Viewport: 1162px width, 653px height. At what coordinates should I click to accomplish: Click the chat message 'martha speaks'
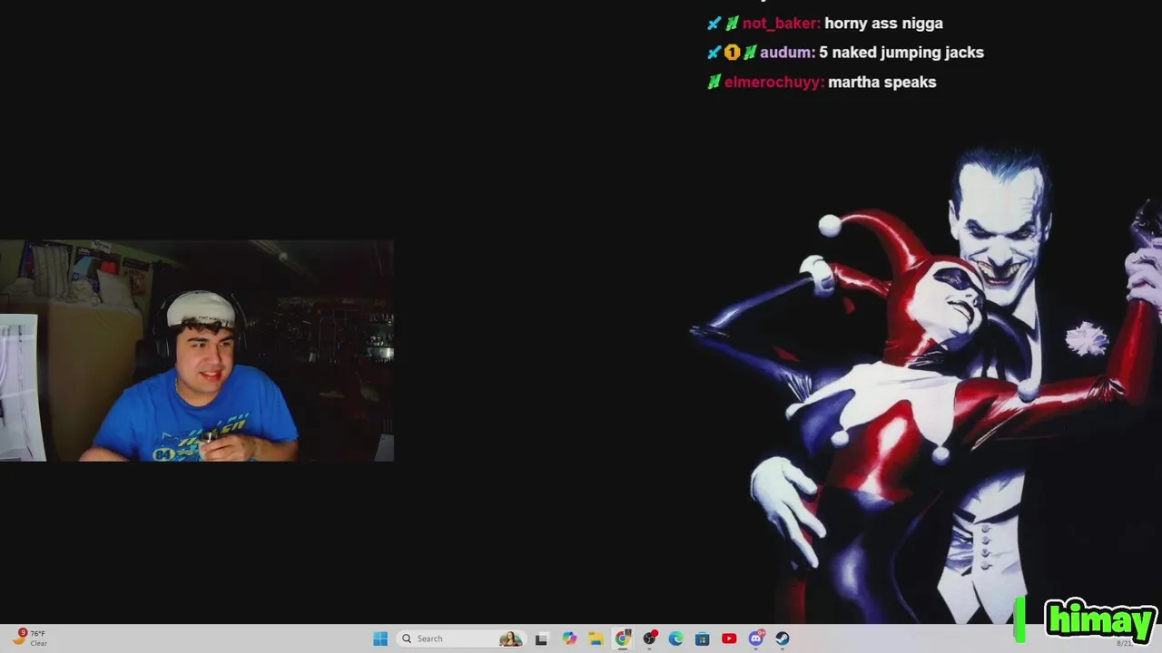coord(882,82)
